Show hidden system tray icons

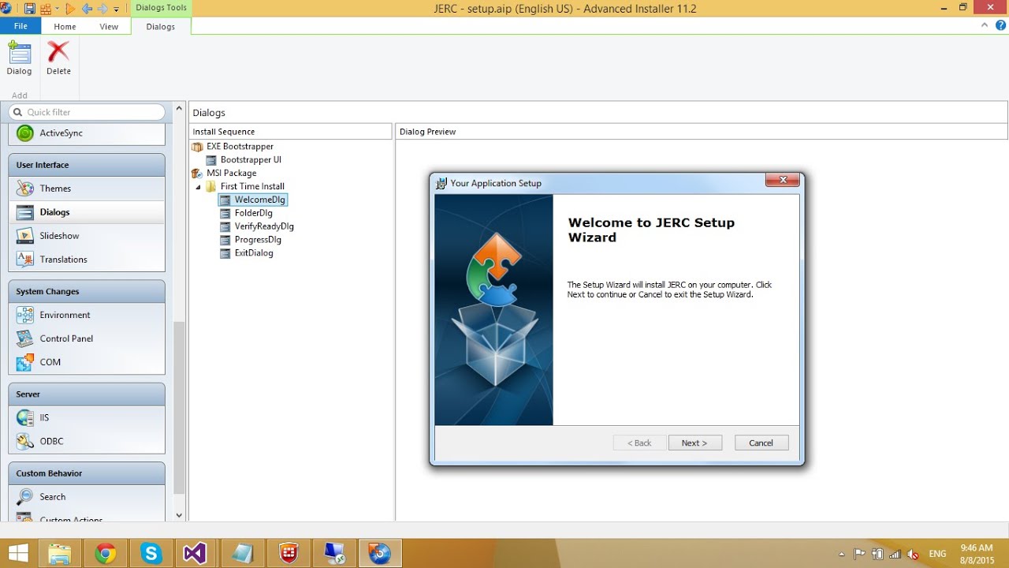(x=841, y=554)
